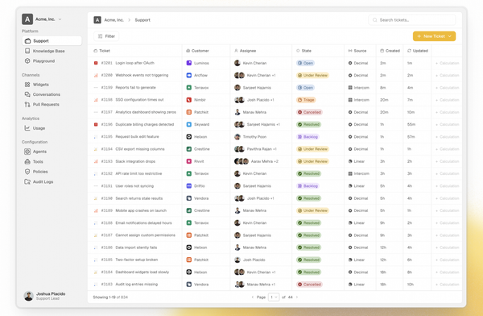Open ticket 'SSO configuration times out'

point(139,100)
